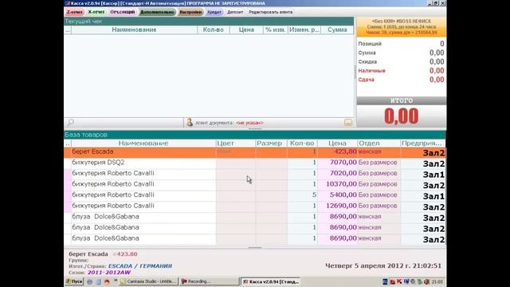This screenshot has height=287, width=510.
Task: Launch Internet Explorer from quick launch
Action: [89, 281]
